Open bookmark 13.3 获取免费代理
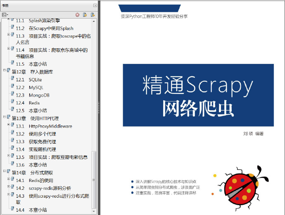 pos(36,142)
